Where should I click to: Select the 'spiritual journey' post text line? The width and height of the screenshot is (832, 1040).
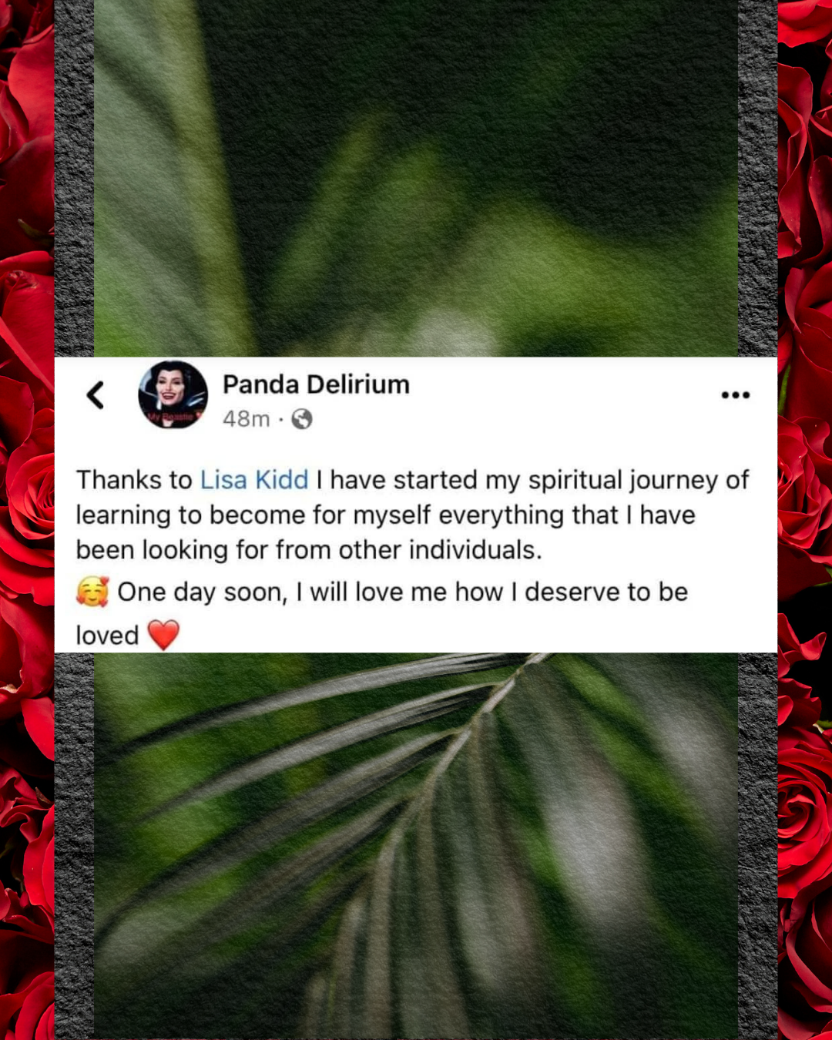(x=412, y=480)
